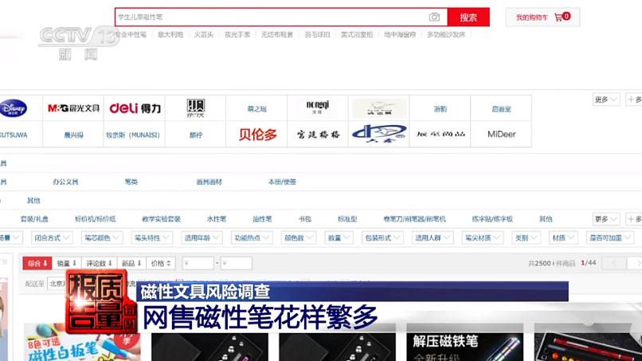Screen dimensions: 642x361
Task: Click hot search term 羽毛球拍
Action: pos(317,34)
